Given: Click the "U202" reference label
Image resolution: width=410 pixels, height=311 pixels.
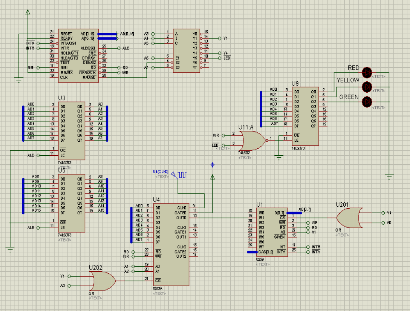Looking at the screenshot, I should [95, 268].
